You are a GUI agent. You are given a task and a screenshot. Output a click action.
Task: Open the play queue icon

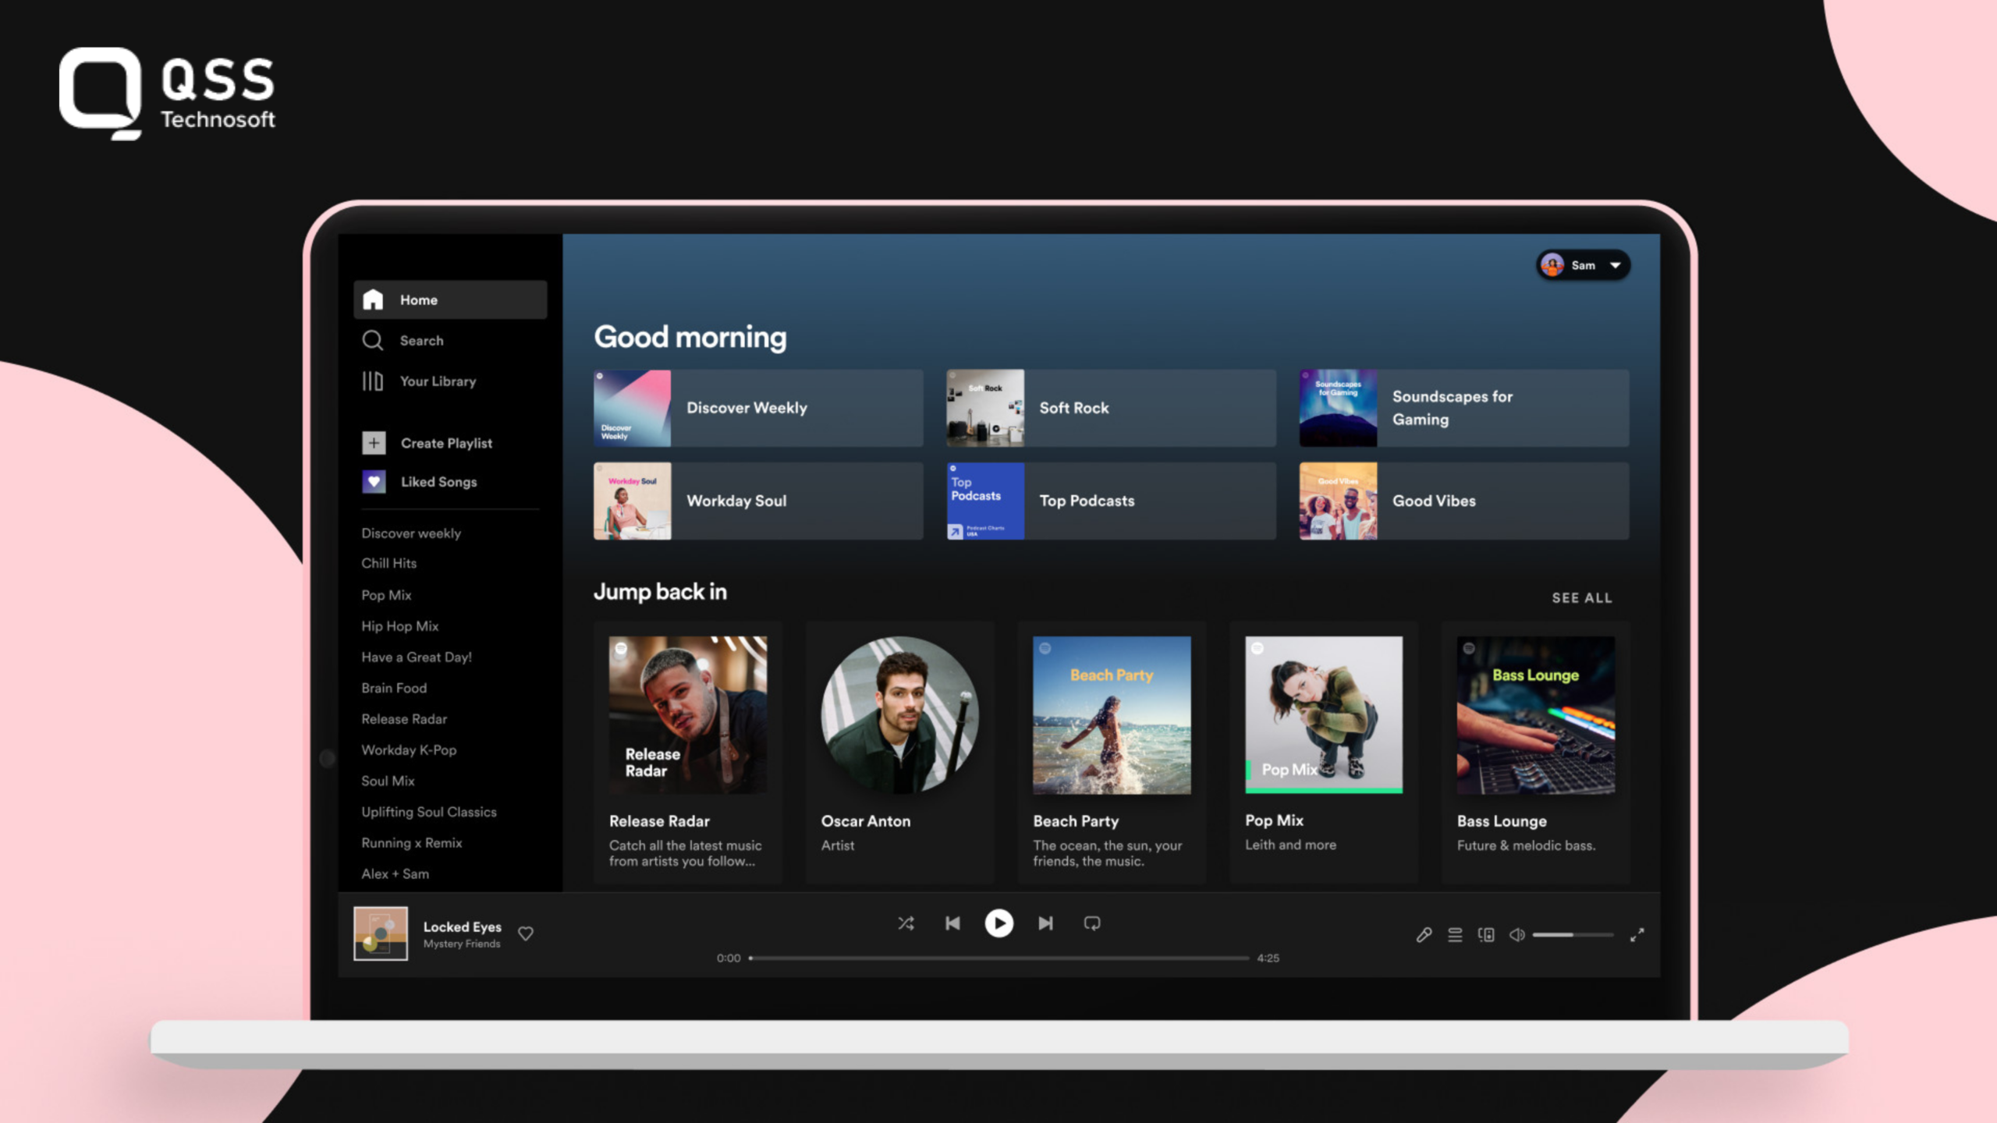1455,934
